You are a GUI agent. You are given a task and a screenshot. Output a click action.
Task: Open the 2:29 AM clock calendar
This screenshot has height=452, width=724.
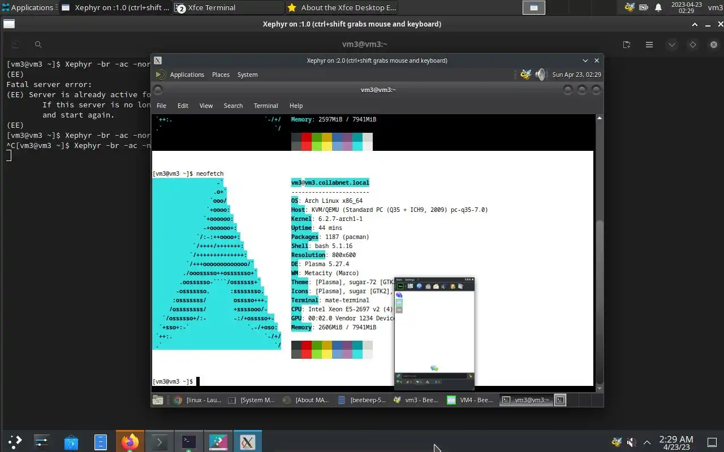coord(676,442)
